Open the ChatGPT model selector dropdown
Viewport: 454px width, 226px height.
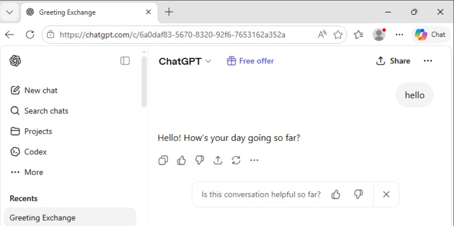tap(185, 61)
